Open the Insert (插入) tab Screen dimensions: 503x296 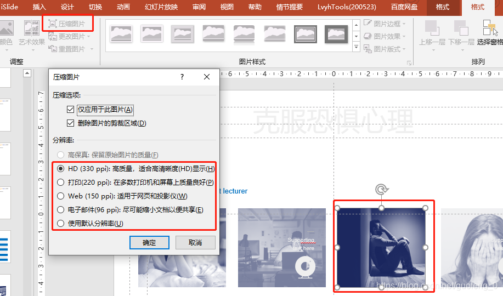(x=39, y=7)
